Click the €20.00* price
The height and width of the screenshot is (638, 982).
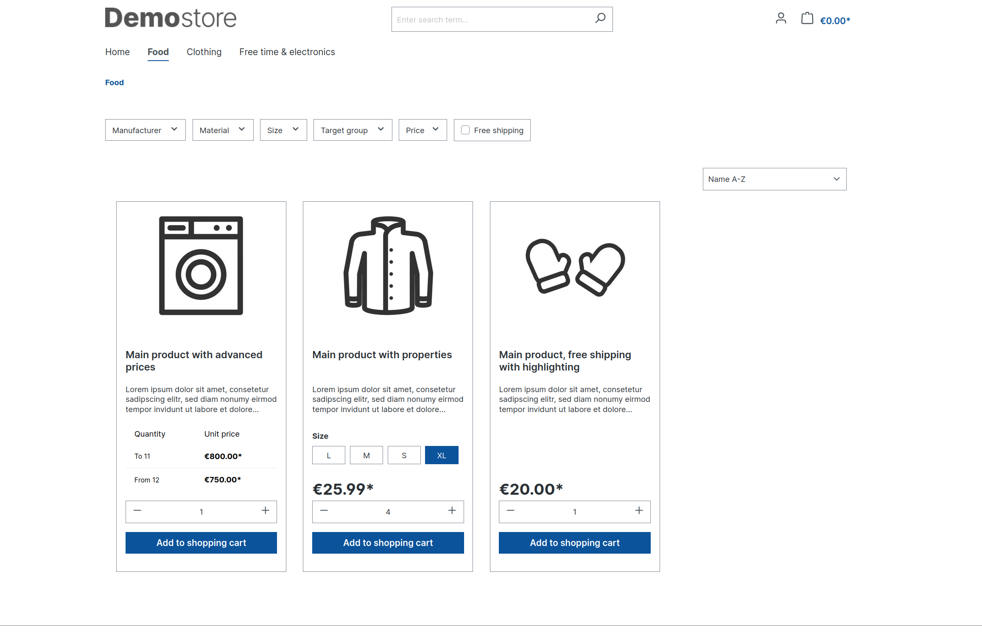(x=531, y=489)
